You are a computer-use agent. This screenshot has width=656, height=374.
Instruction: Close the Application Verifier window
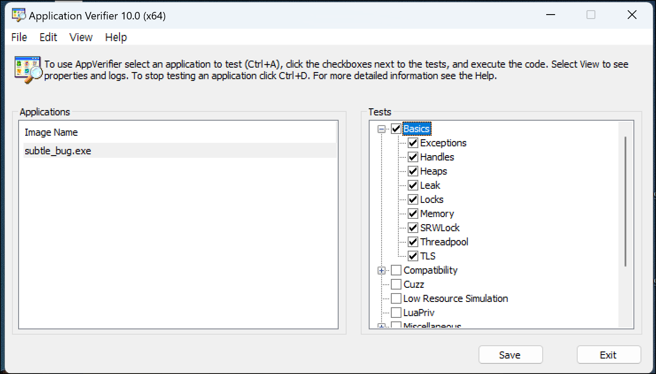(632, 15)
